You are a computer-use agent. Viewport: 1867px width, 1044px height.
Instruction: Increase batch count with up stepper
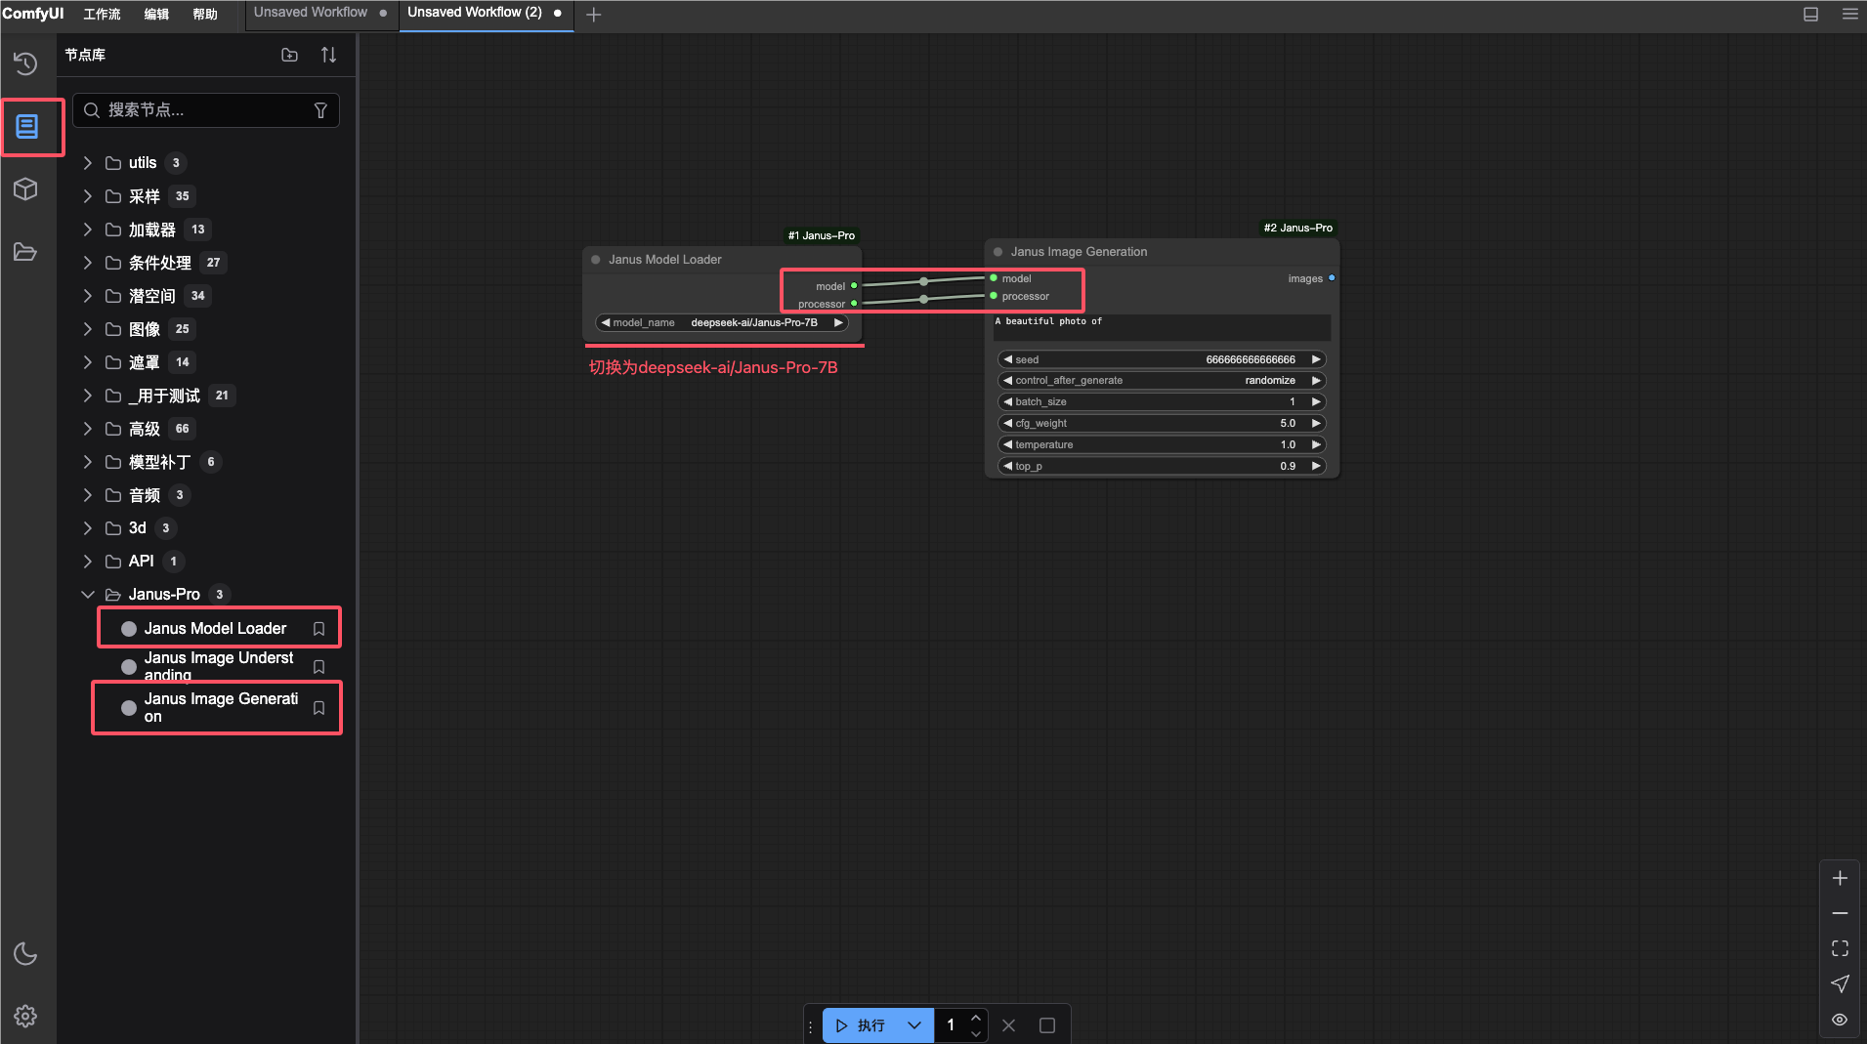click(x=975, y=1018)
